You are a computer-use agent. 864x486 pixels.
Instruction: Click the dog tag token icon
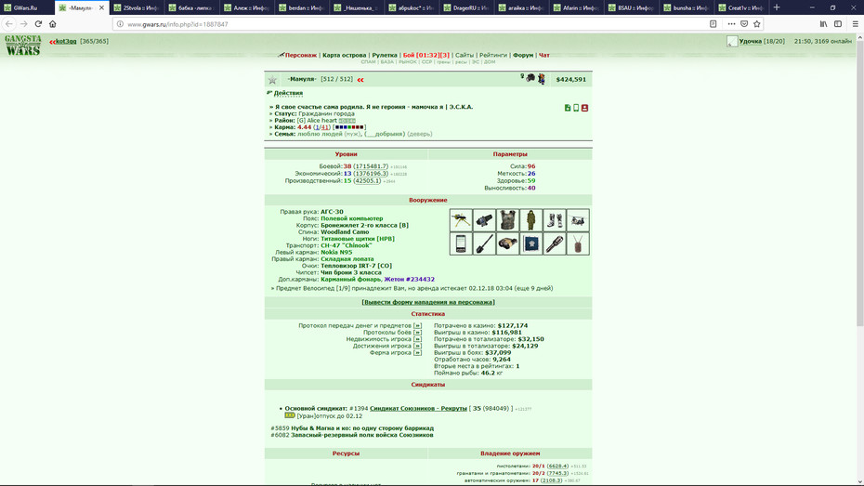click(578, 243)
